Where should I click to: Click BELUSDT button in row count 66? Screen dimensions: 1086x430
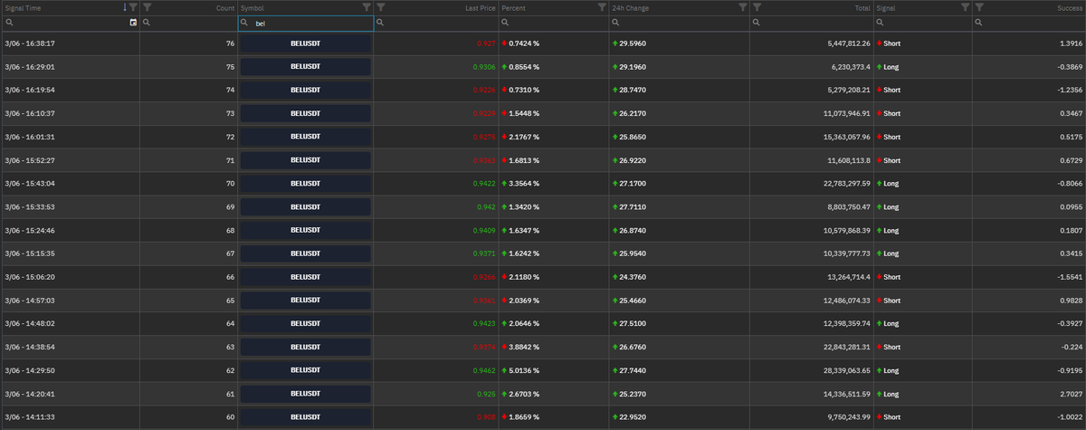306,277
